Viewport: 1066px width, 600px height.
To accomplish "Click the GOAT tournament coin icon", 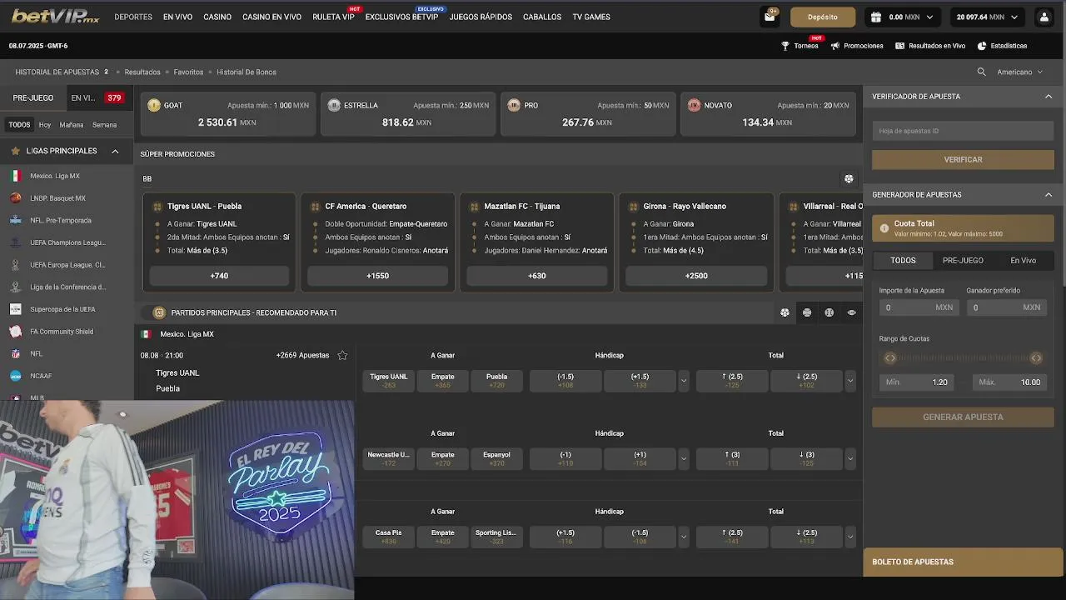I will [154, 105].
